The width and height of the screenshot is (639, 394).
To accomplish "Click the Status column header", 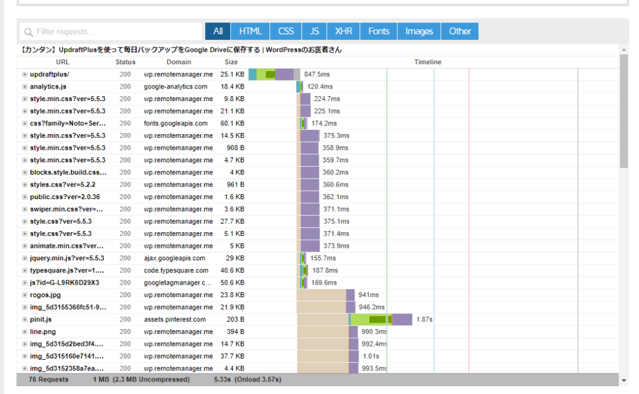I will 125,62.
